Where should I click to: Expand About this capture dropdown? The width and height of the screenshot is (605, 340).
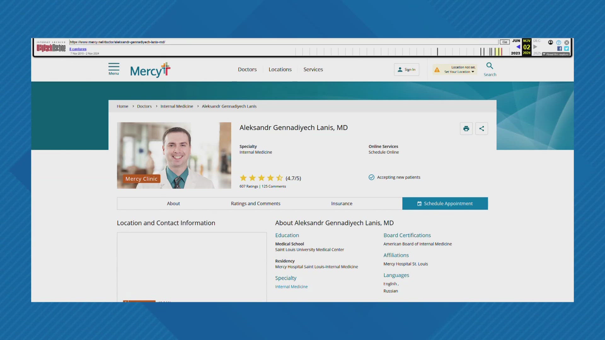coord(556,54)
